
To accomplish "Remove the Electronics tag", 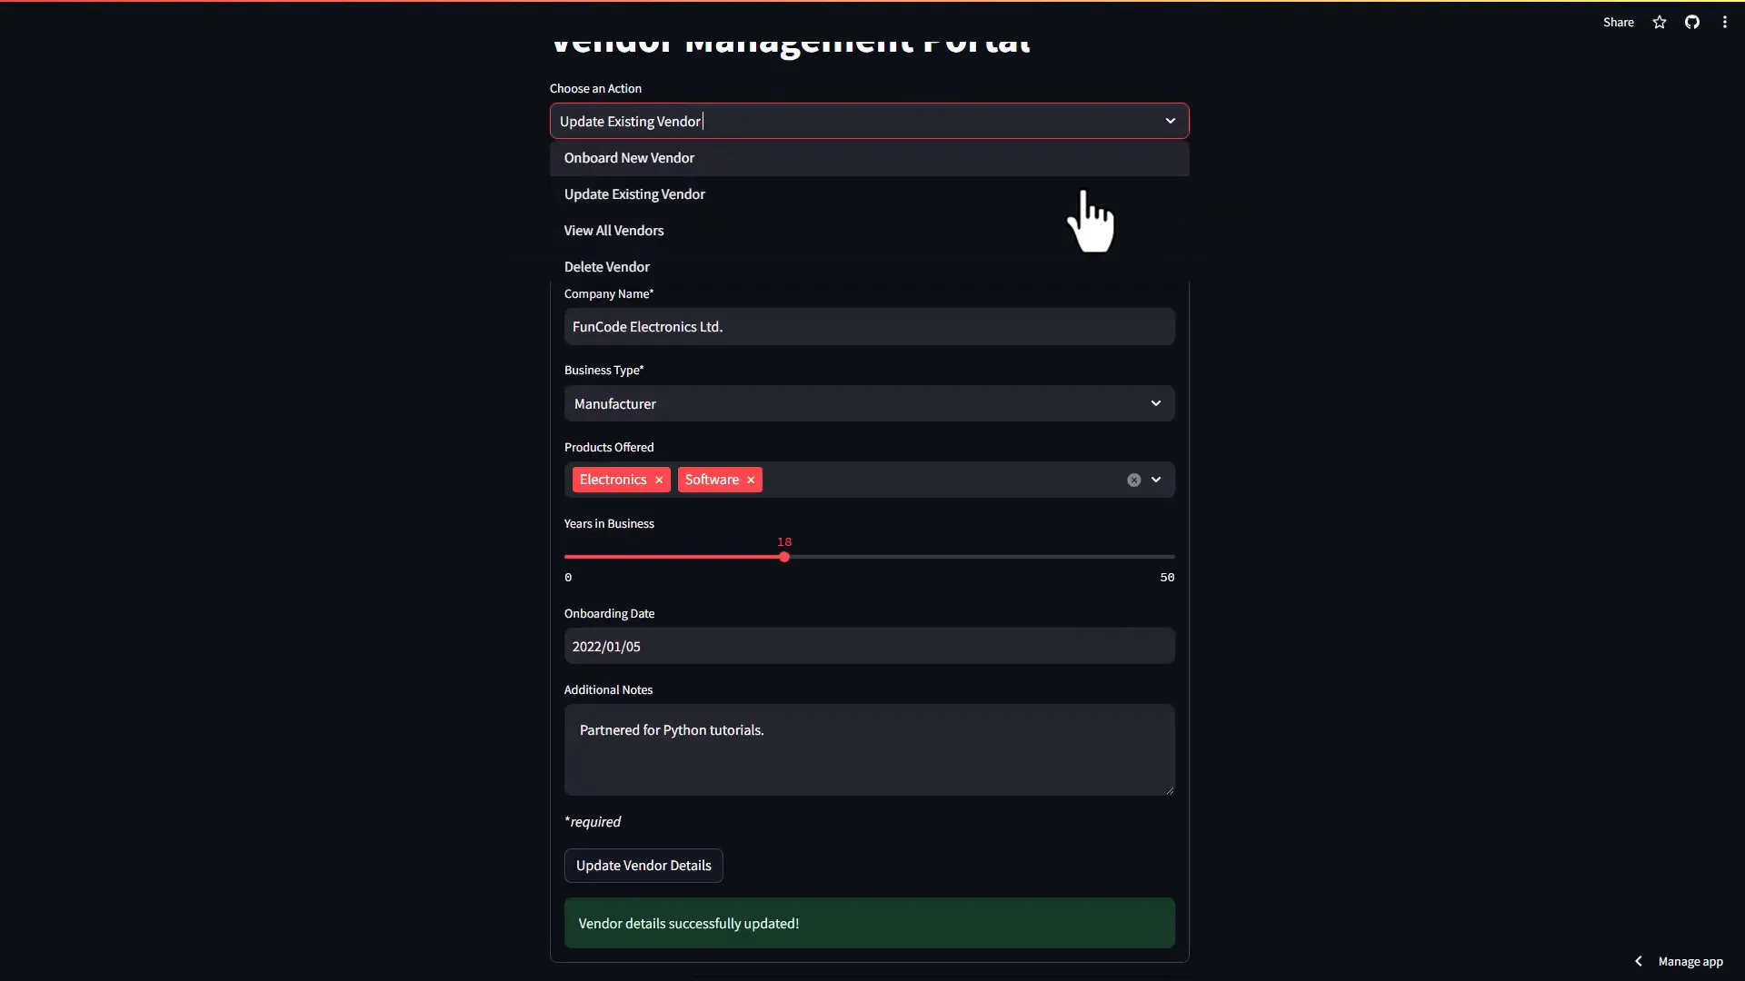I will pyautogui.click(x=658, y=480).
